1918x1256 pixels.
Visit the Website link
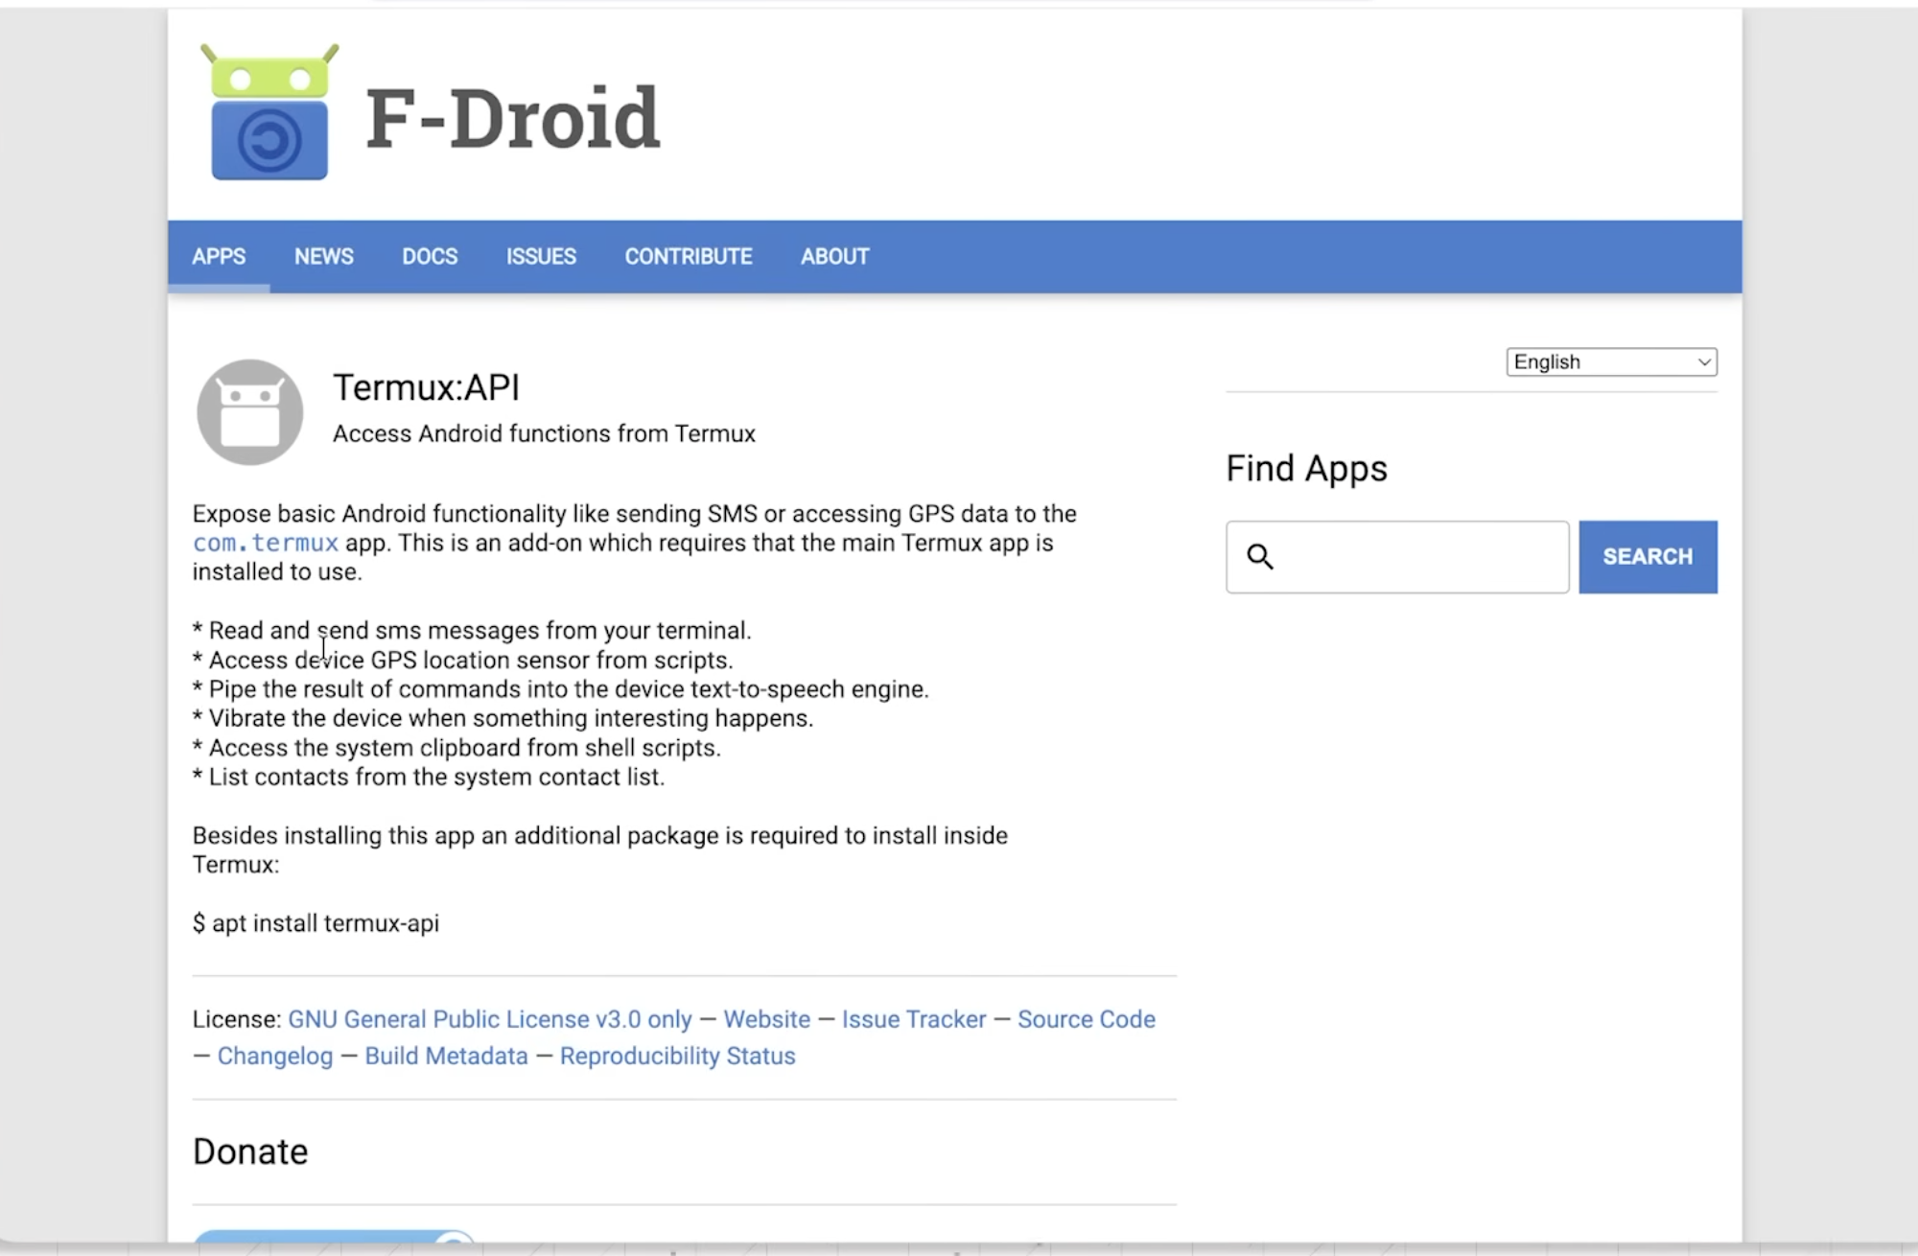coord(766,1019)
